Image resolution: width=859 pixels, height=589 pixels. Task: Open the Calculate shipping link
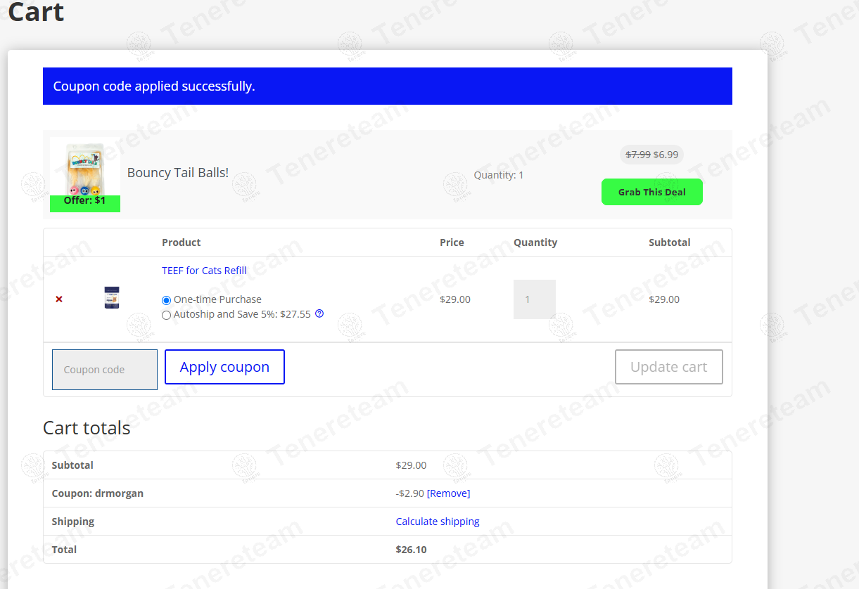coord(438,522)
